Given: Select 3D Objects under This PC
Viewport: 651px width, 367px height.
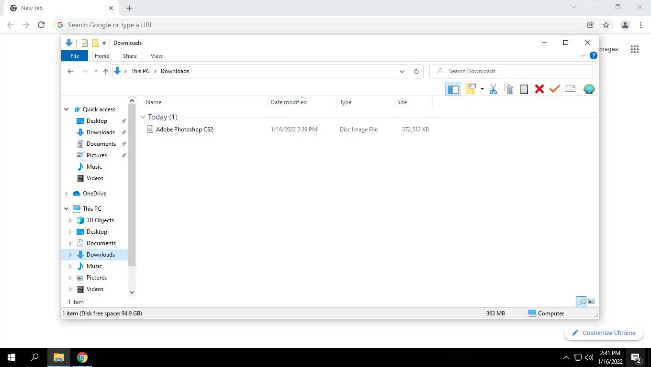Looking at the screenshot, I should [x=100, y=220].
